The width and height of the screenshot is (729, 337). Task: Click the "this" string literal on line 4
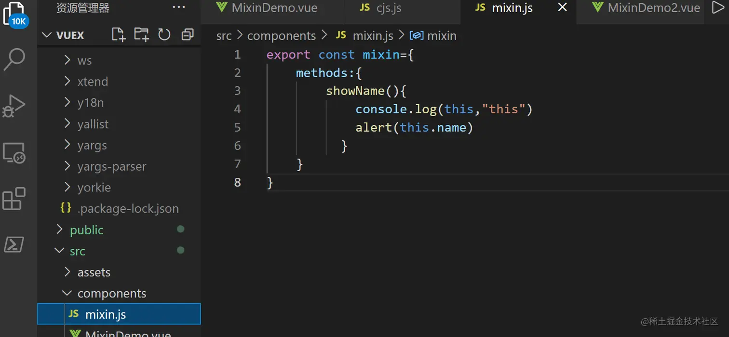point(503,109)
